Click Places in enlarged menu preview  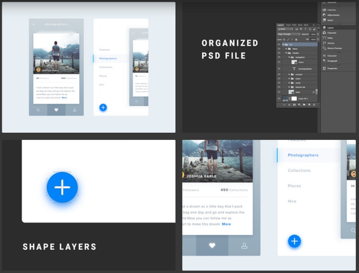pos(294,186)
